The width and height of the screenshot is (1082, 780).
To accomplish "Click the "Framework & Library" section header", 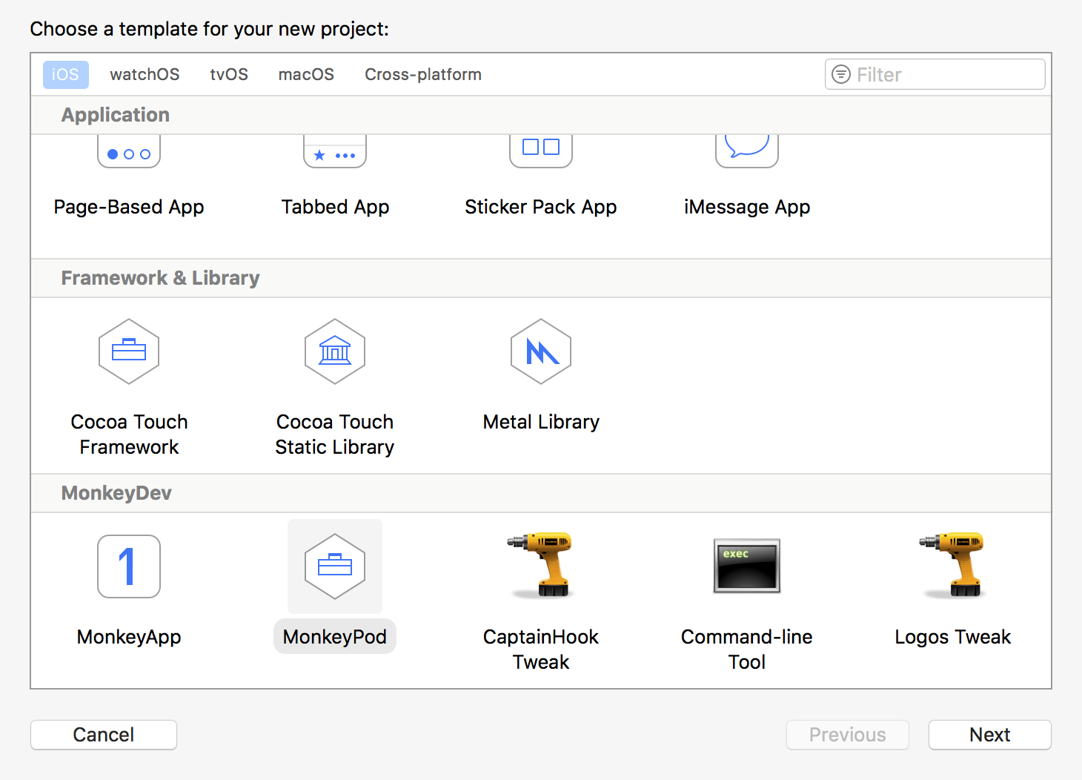I will (x=160, y=278).
